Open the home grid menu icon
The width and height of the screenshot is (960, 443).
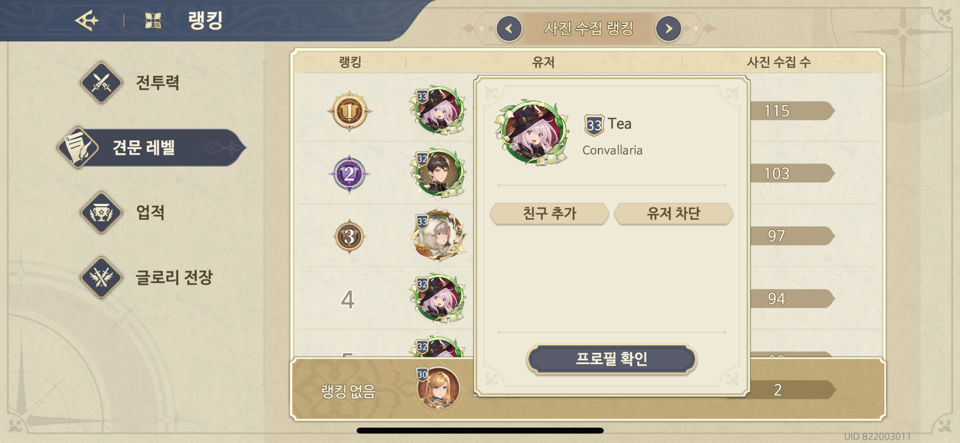click(x=153, y=20)
